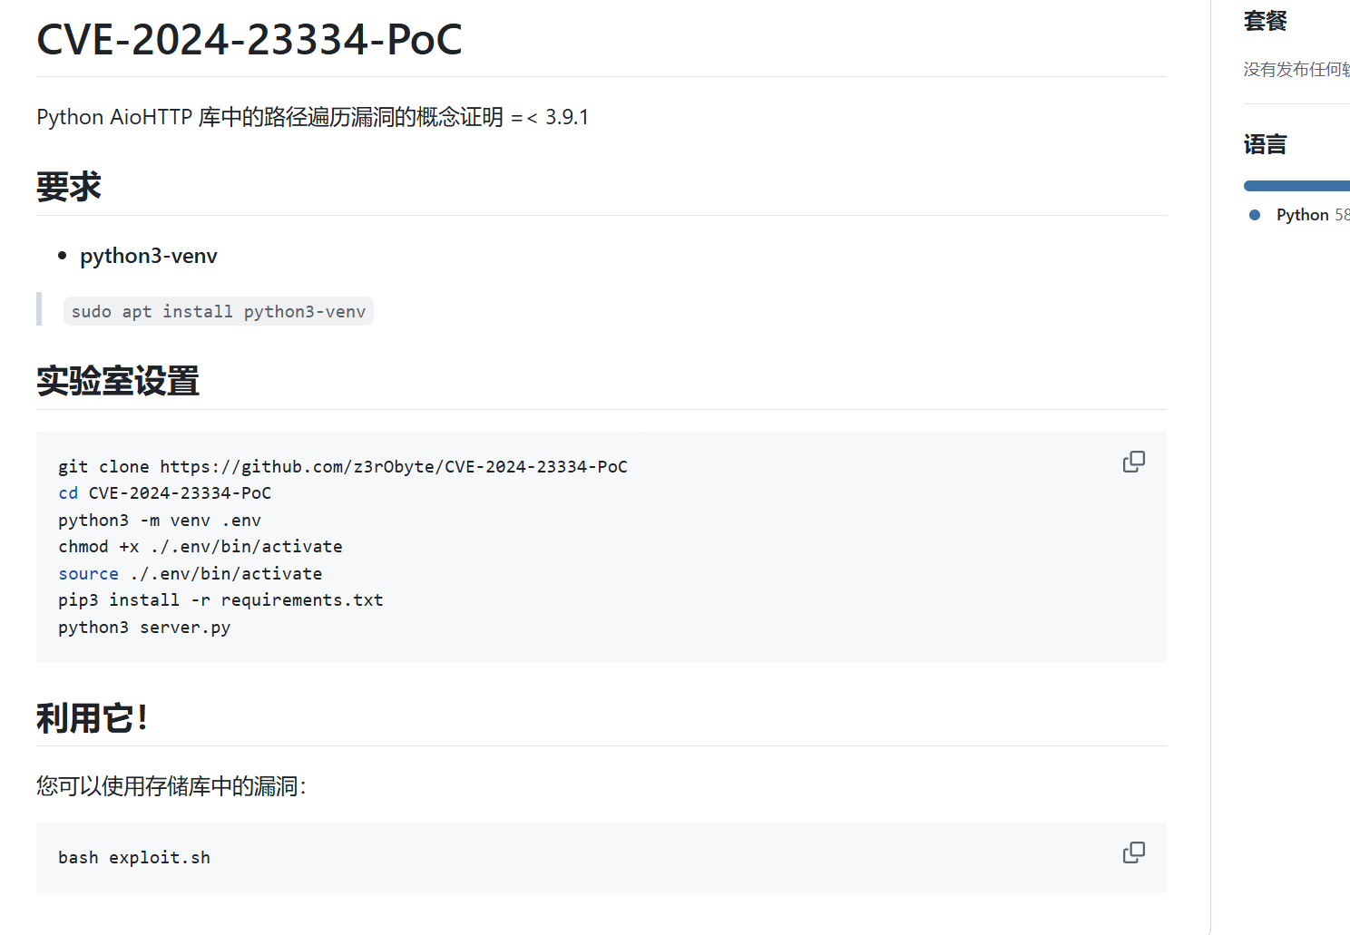The image size is (1350, 935).
Task: Copy the git clone setup code block
Action: 1133,462
